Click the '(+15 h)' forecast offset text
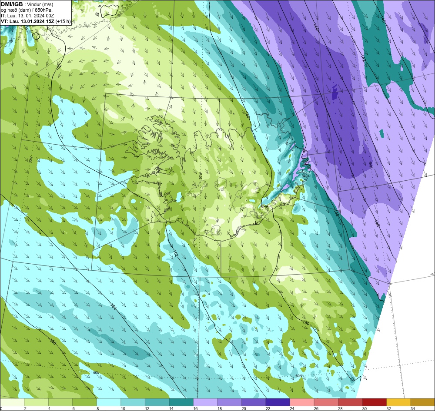435x411 pixels. pos(63,21)
